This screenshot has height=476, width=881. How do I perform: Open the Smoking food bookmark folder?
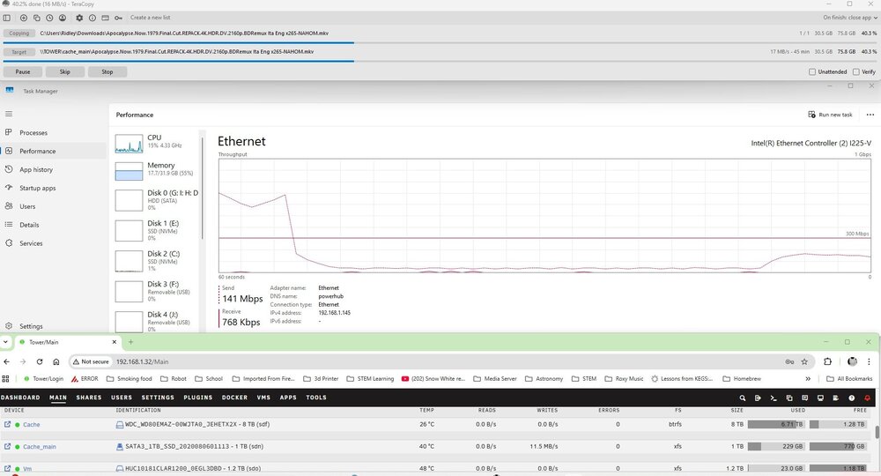click(130, 379)
